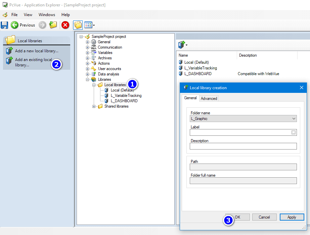The height and width of the screenshot is (235, 310).
Task: Click the red stop/close icon in toolbar
Action: point(65,25)
